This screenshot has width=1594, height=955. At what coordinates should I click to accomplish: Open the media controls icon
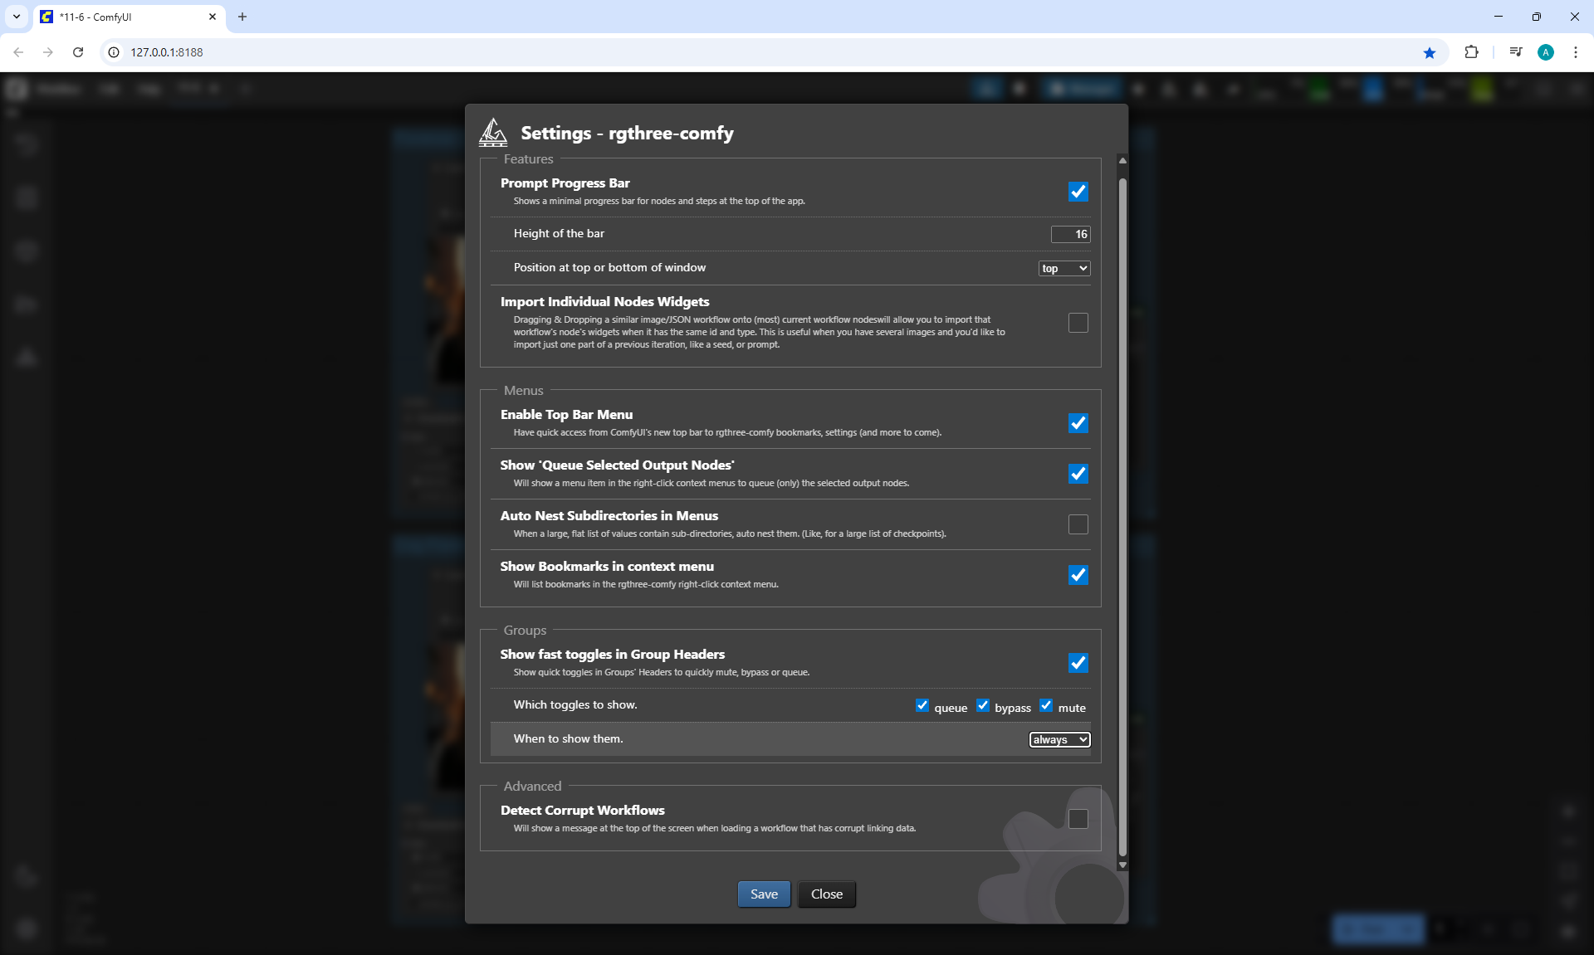[1515, 52]
